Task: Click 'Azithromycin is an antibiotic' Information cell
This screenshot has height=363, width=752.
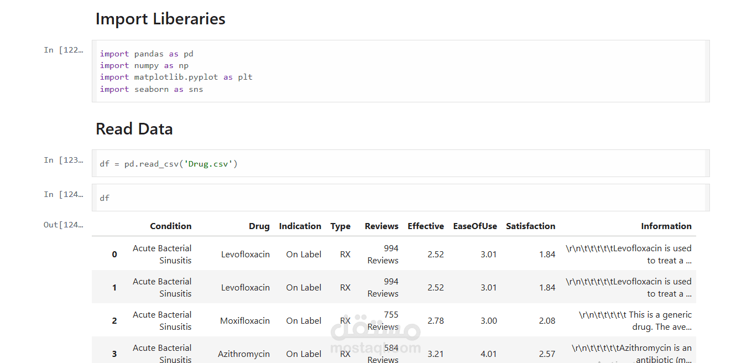Action: (x=631, y=354)
